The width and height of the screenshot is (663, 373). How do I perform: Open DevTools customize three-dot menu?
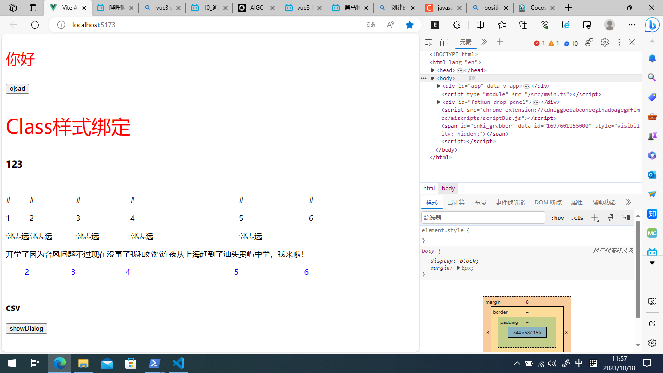tap(619, 43)
